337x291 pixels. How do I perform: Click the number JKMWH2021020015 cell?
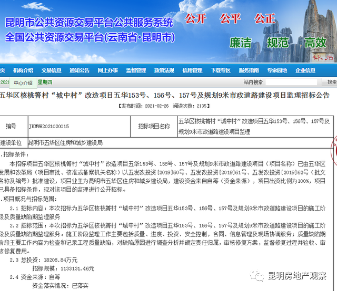[x=79, y=127]
